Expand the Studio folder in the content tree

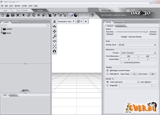point(2,33)
